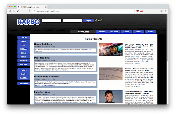Click Read more on Lion King article
The width and height of the screenshot is (176, 115).
click(144, 62)
